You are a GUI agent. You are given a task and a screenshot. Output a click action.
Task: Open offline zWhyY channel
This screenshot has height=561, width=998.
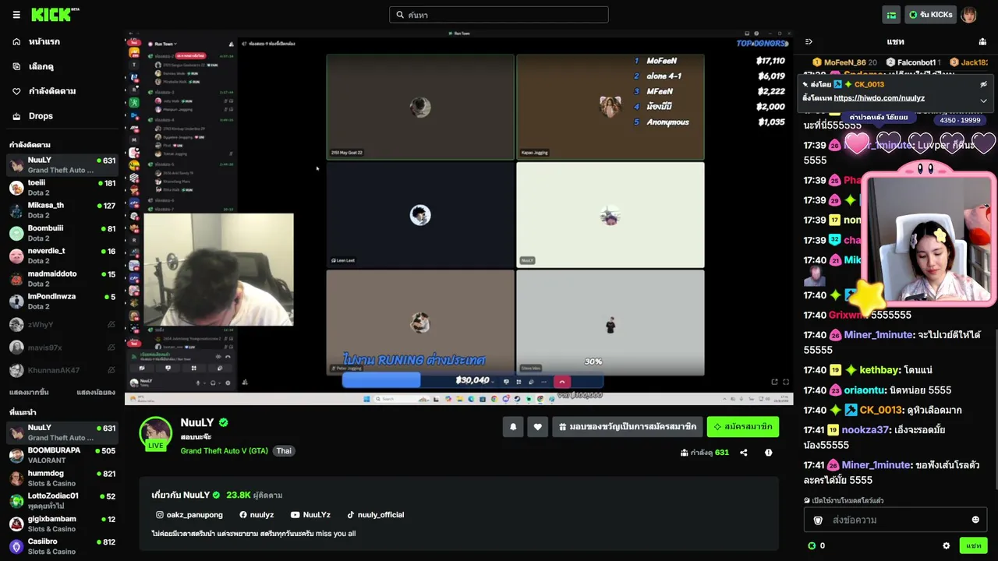pos(62,324)
